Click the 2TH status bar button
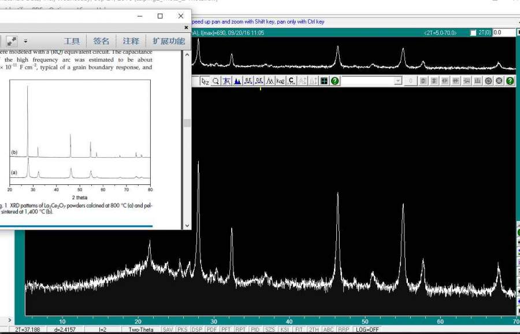The height and width of the screenshot is (334, 520). click(x=314, y=330)
